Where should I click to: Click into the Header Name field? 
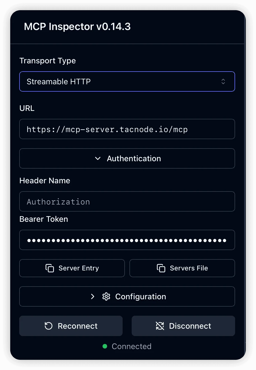tap(127, 201)
